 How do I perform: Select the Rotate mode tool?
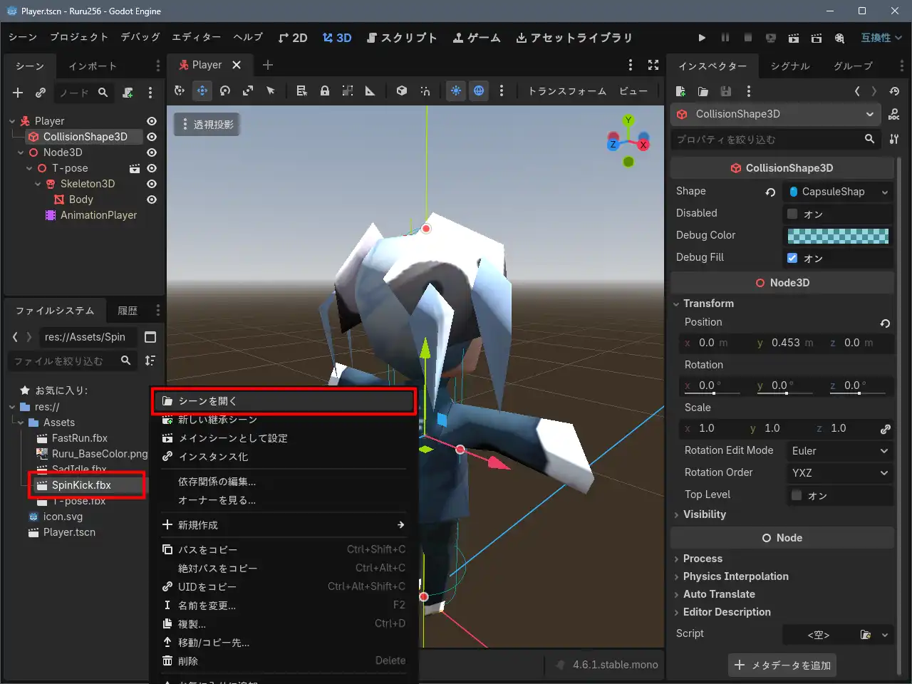pos(225,90)
